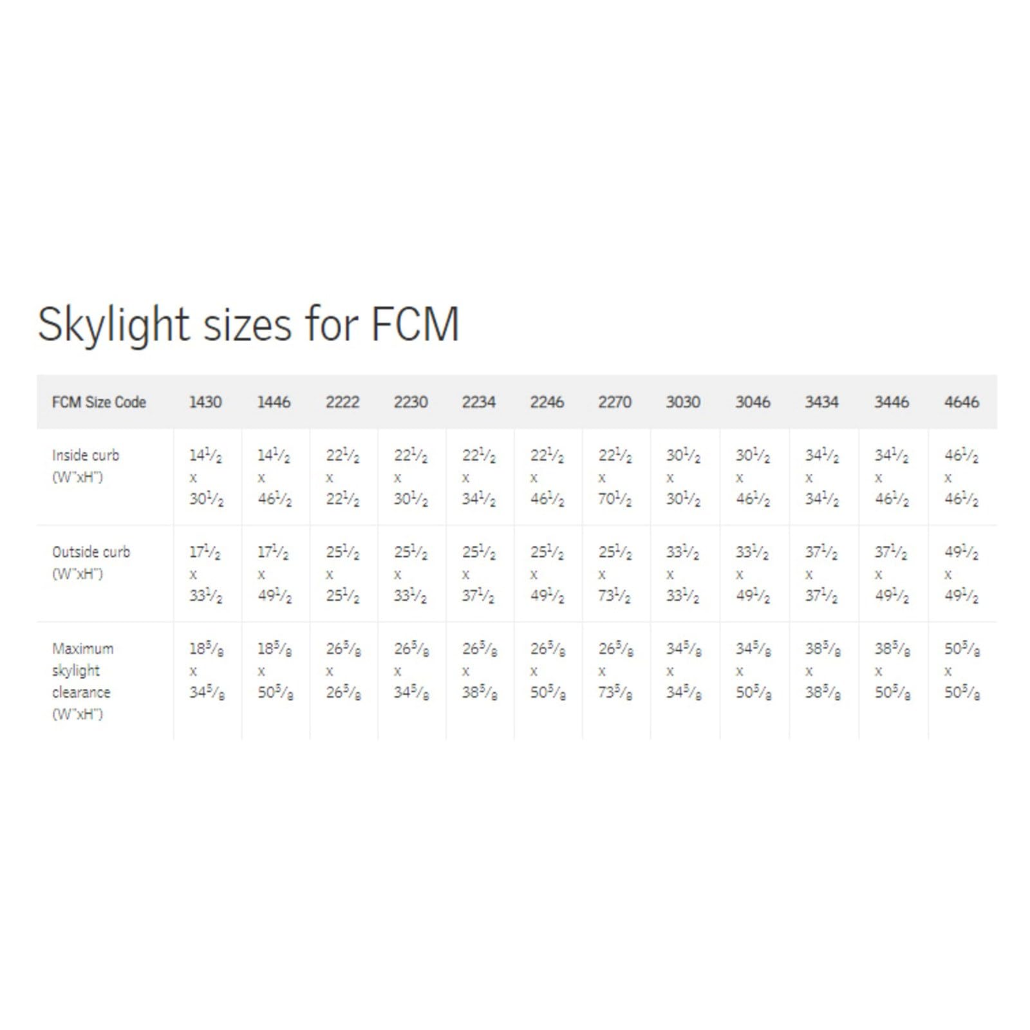This screenshot has width=1030, height=1030.
Task: Select the inside curb value under 3046
Action: point(753,478)
